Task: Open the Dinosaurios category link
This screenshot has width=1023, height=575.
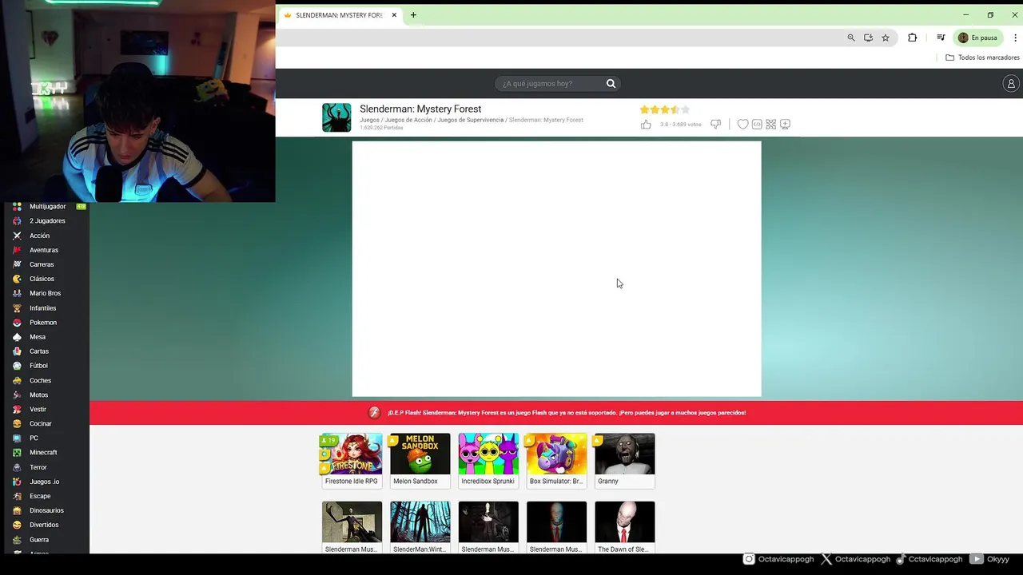Action: click(48, 510)
